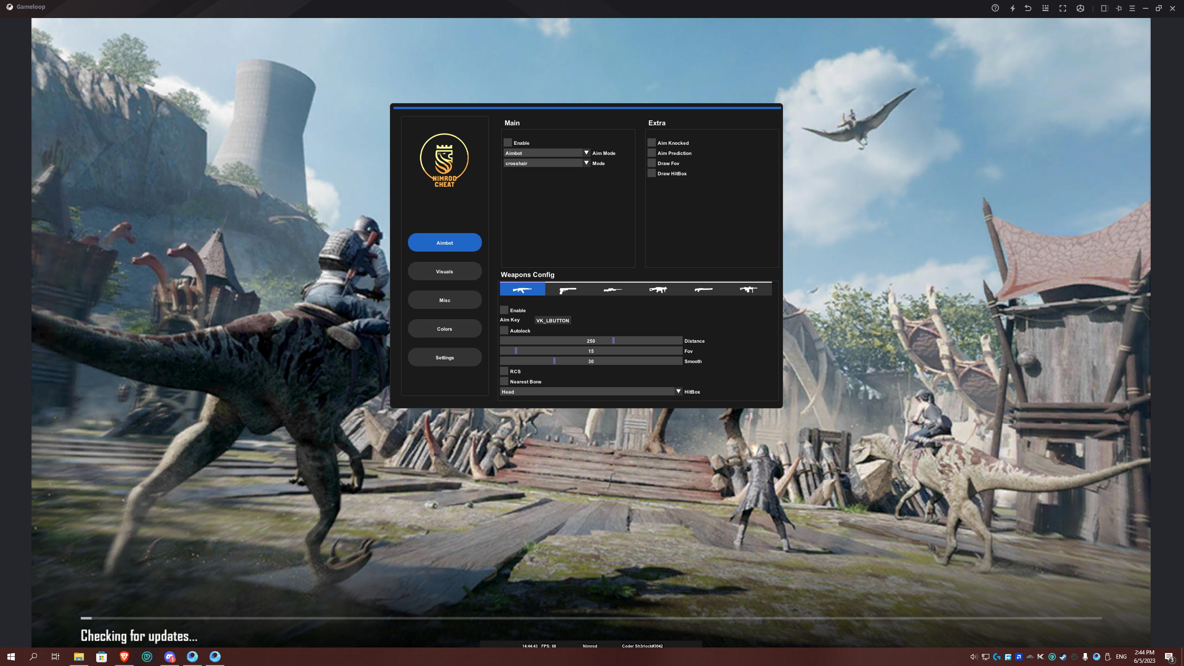Pin the Gameloop window on top
The width and height of the screenshot is (1184, 666).
1119,8
